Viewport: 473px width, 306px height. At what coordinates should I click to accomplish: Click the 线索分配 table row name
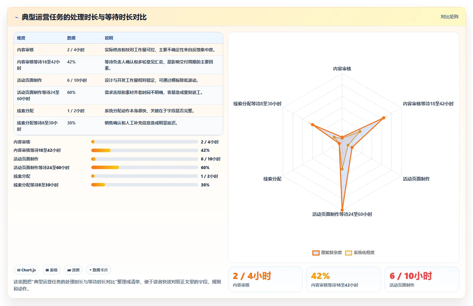(25, 111)
